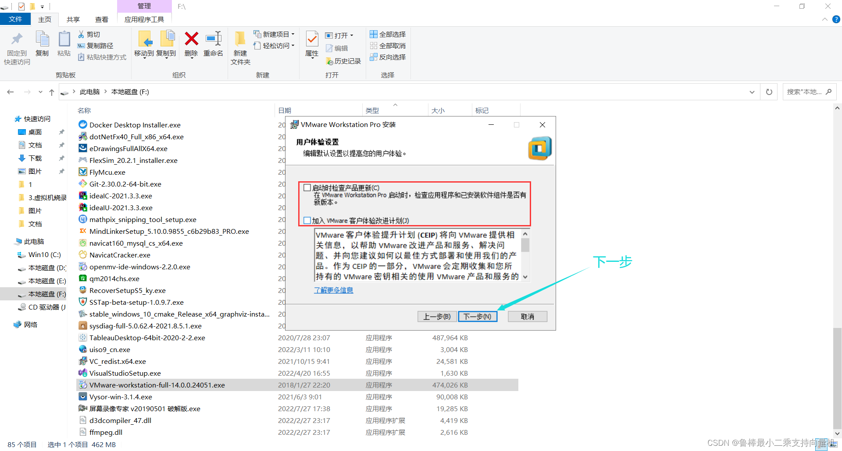
Task: Click Select all in the ribbon
Action: [x=388, y=34]
